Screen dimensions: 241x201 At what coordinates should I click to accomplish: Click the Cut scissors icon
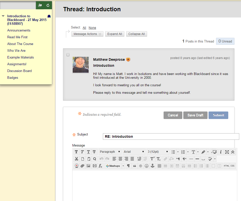(76, 159)
